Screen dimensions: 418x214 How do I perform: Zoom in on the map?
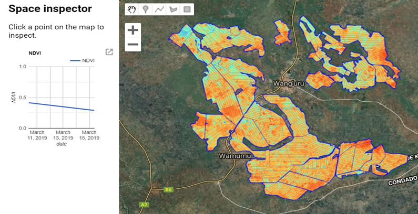pyautogui.click(x=133, y=30)
